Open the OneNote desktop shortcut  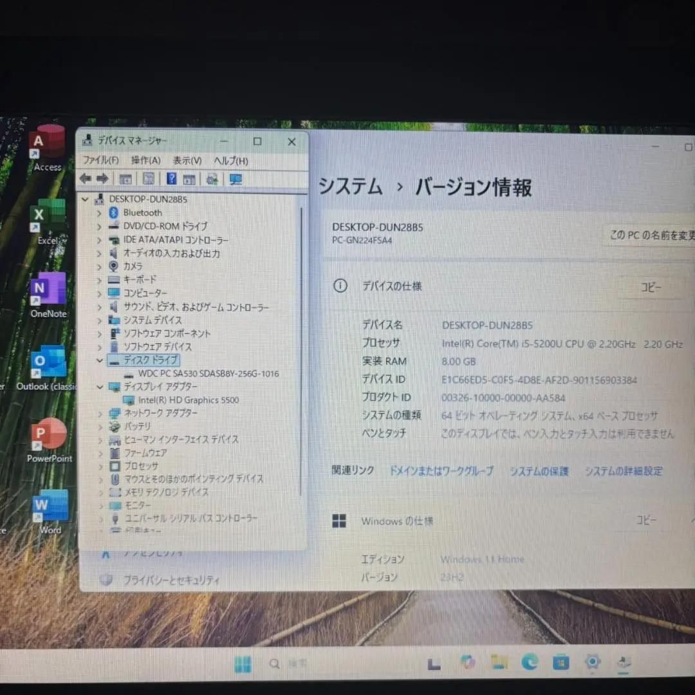pos(48,295)
